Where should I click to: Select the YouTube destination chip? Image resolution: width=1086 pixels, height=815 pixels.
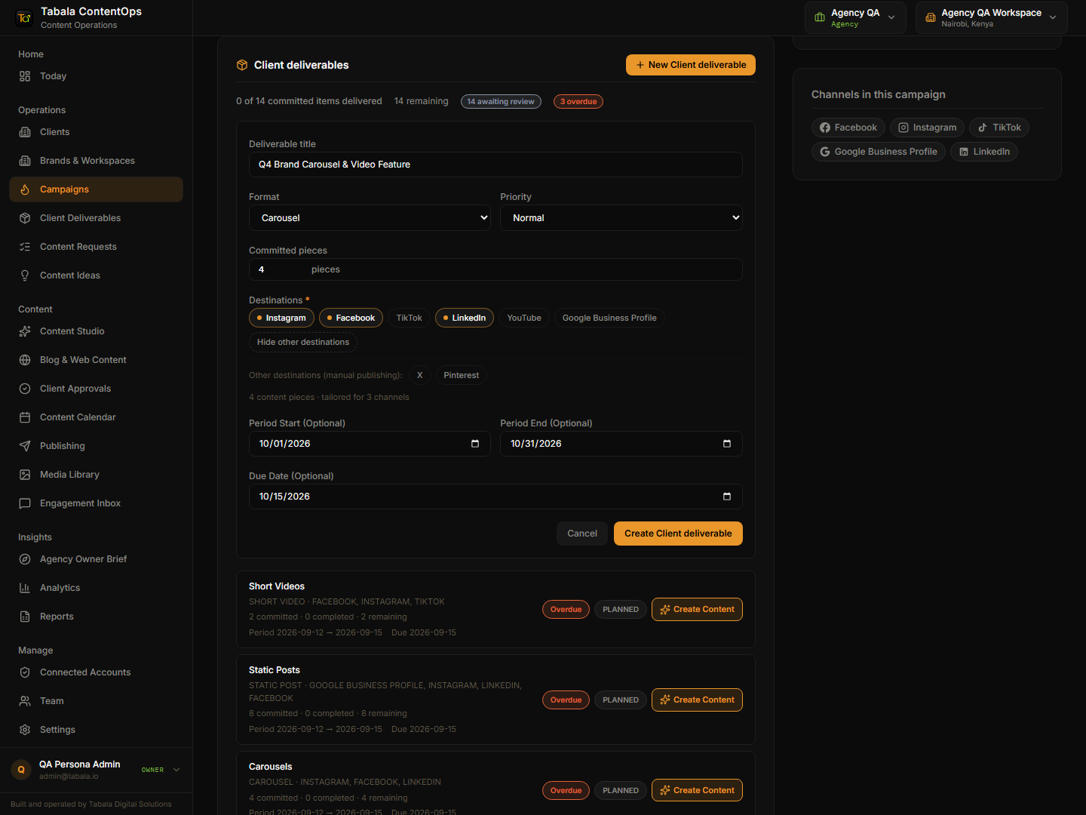pos(524,318)
